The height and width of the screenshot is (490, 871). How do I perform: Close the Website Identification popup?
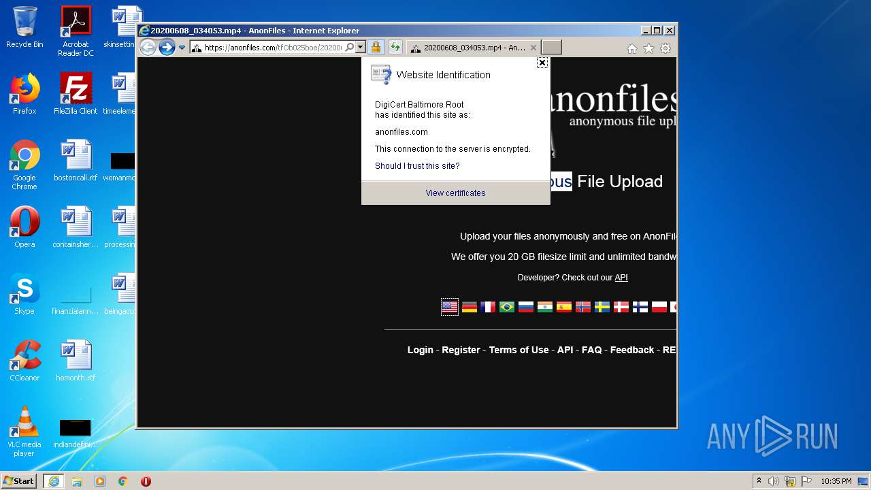tap(542, 63)
